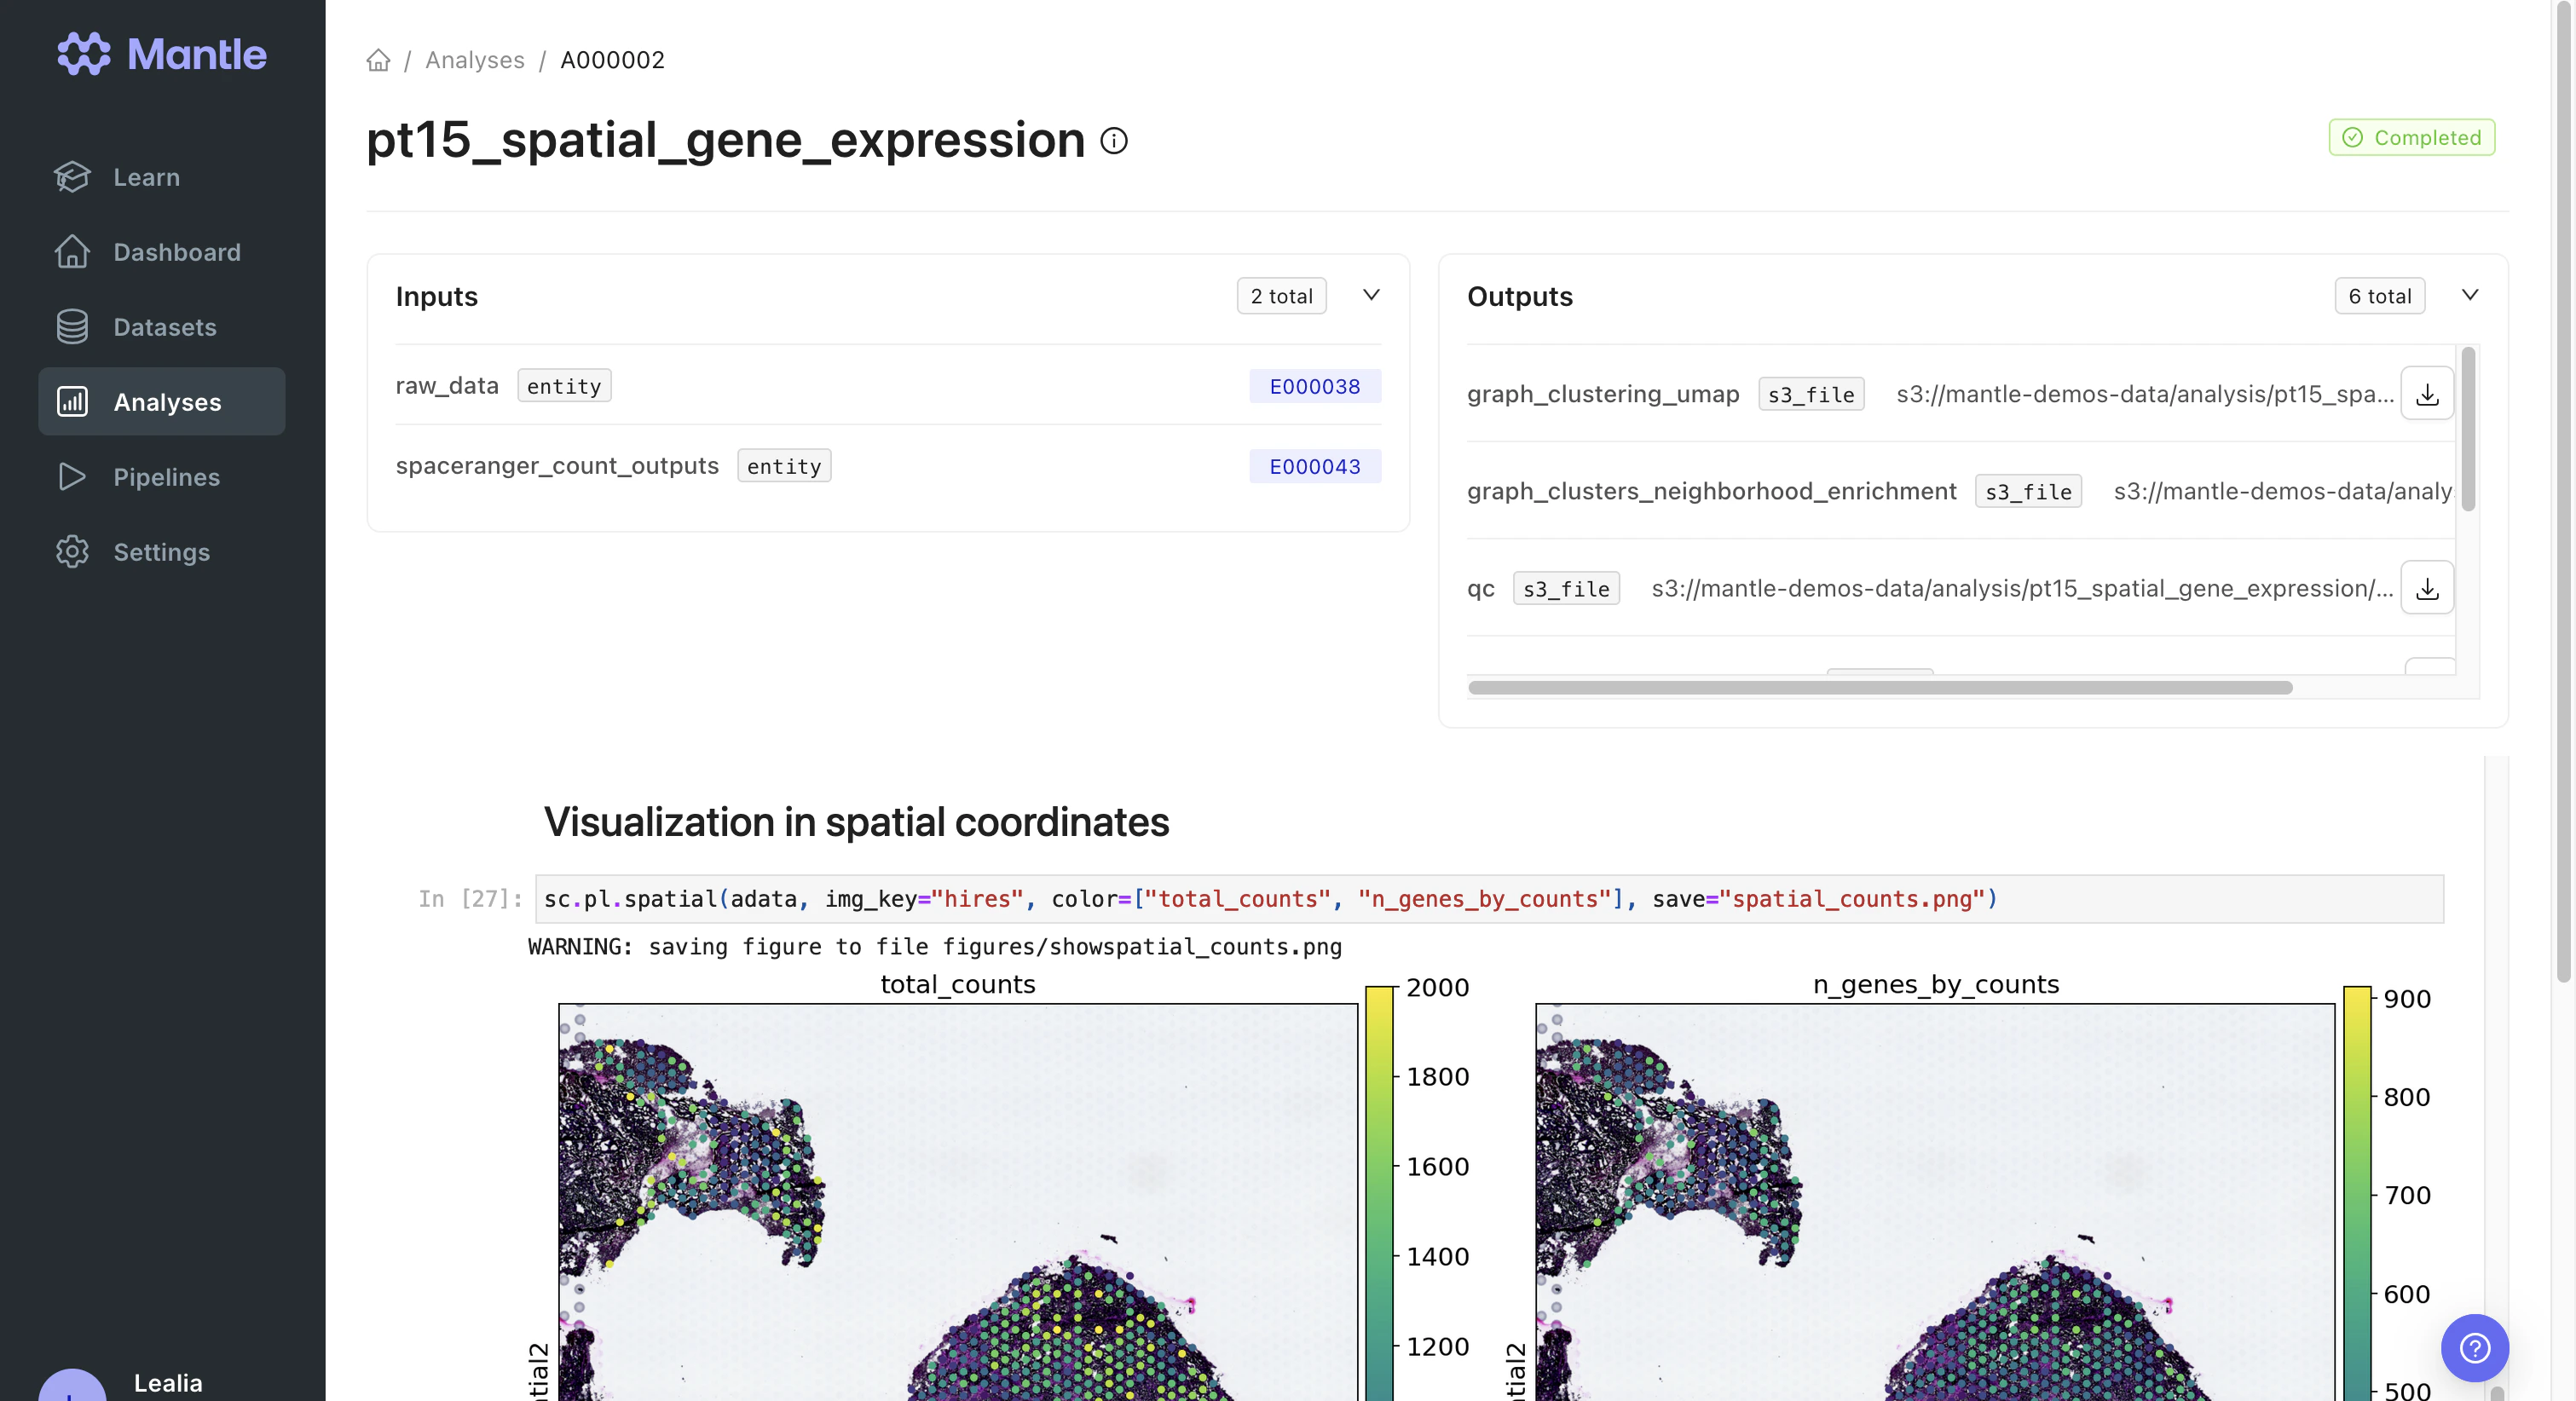Open entity link E000038

coord(1314,386)
